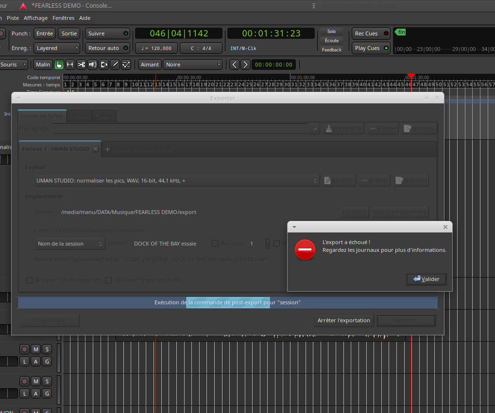Select the pencil Draw tool
Viewport: 495px width, 413px height.
115,65
